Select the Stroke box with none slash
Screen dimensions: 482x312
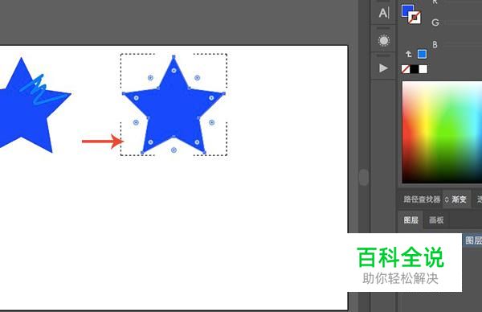415,18
